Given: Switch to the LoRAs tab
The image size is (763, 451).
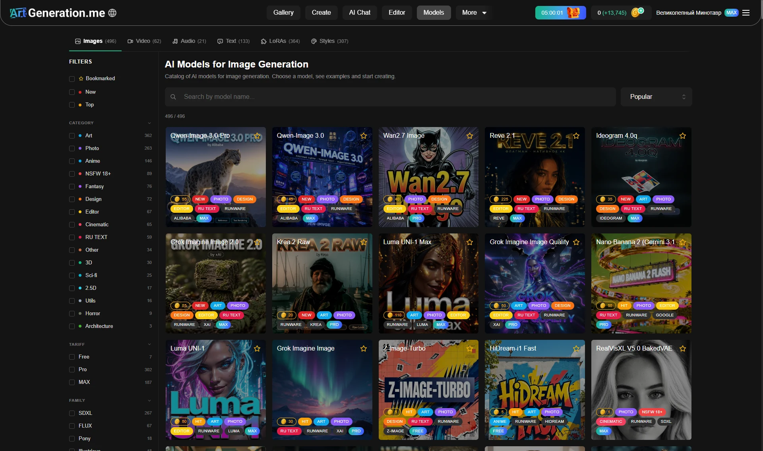Looking at the screenshot, I should coord(280,41).
